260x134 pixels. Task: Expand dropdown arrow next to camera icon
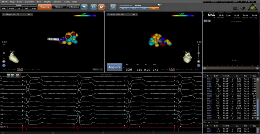106,6
